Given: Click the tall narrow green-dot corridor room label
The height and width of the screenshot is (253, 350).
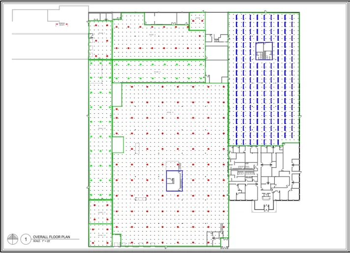Looking at the screenshot, I should pyautogui.click(x=102, y=128).
